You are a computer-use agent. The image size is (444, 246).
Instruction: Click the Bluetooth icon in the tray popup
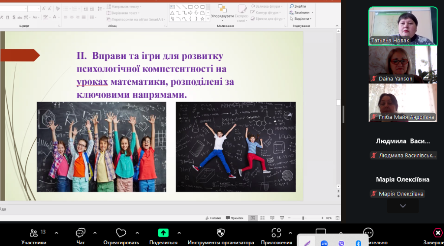[358, 243]
